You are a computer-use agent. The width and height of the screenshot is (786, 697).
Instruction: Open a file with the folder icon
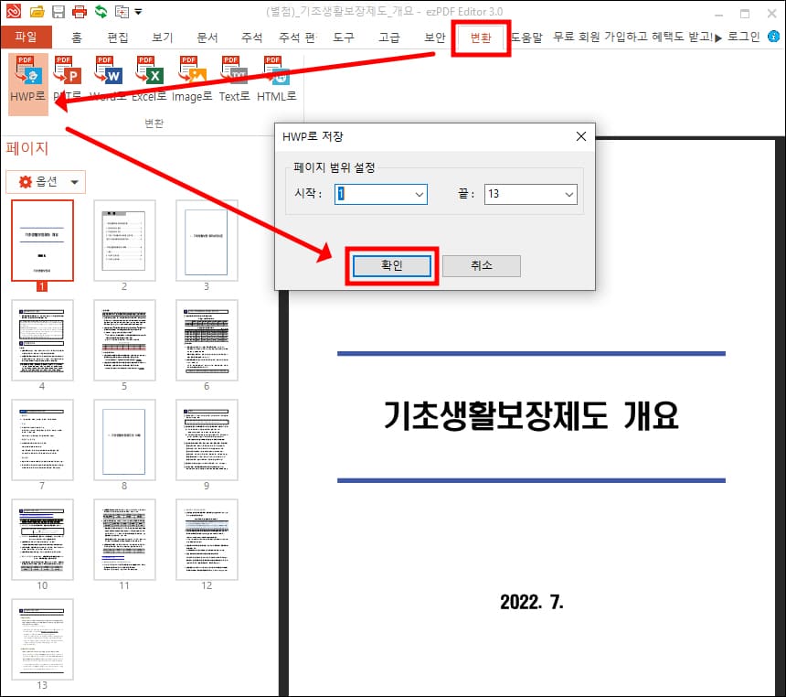pos(37,11)
